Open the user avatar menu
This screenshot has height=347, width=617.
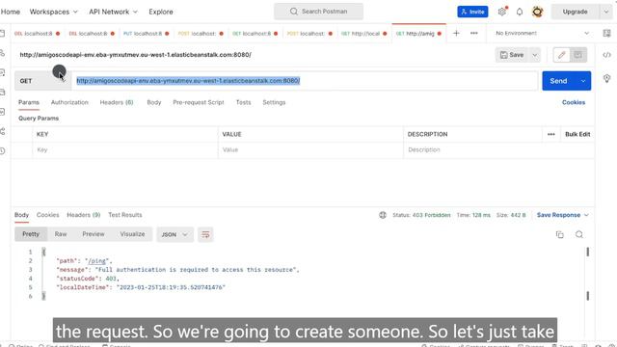point(538,12)
